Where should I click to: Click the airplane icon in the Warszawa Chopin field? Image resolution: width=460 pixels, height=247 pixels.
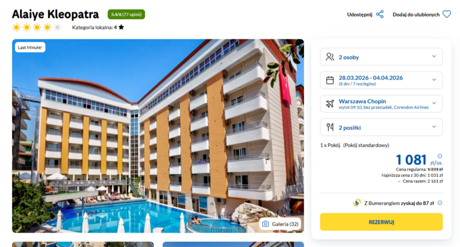329,104
